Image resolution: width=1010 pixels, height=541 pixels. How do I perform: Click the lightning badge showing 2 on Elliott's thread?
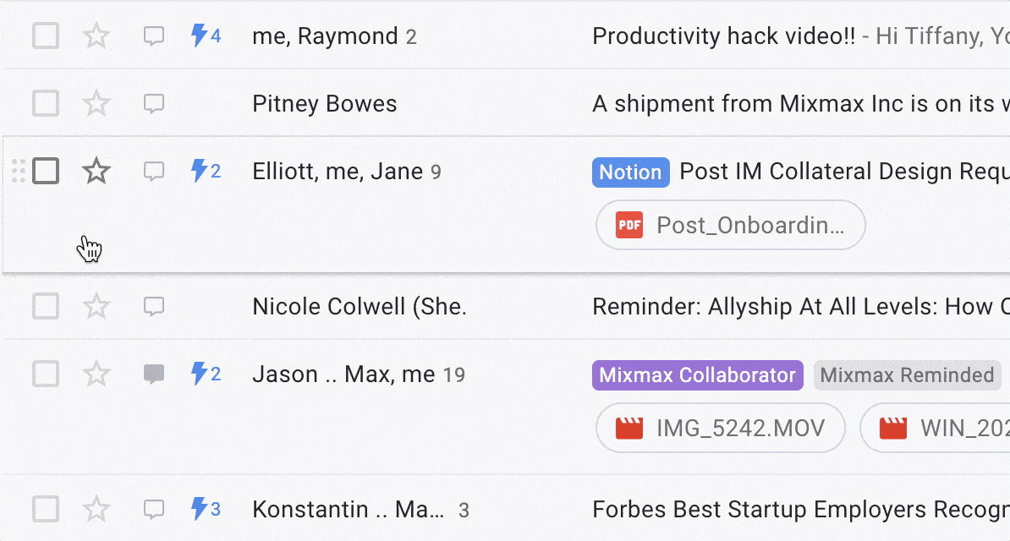(205, 171)
